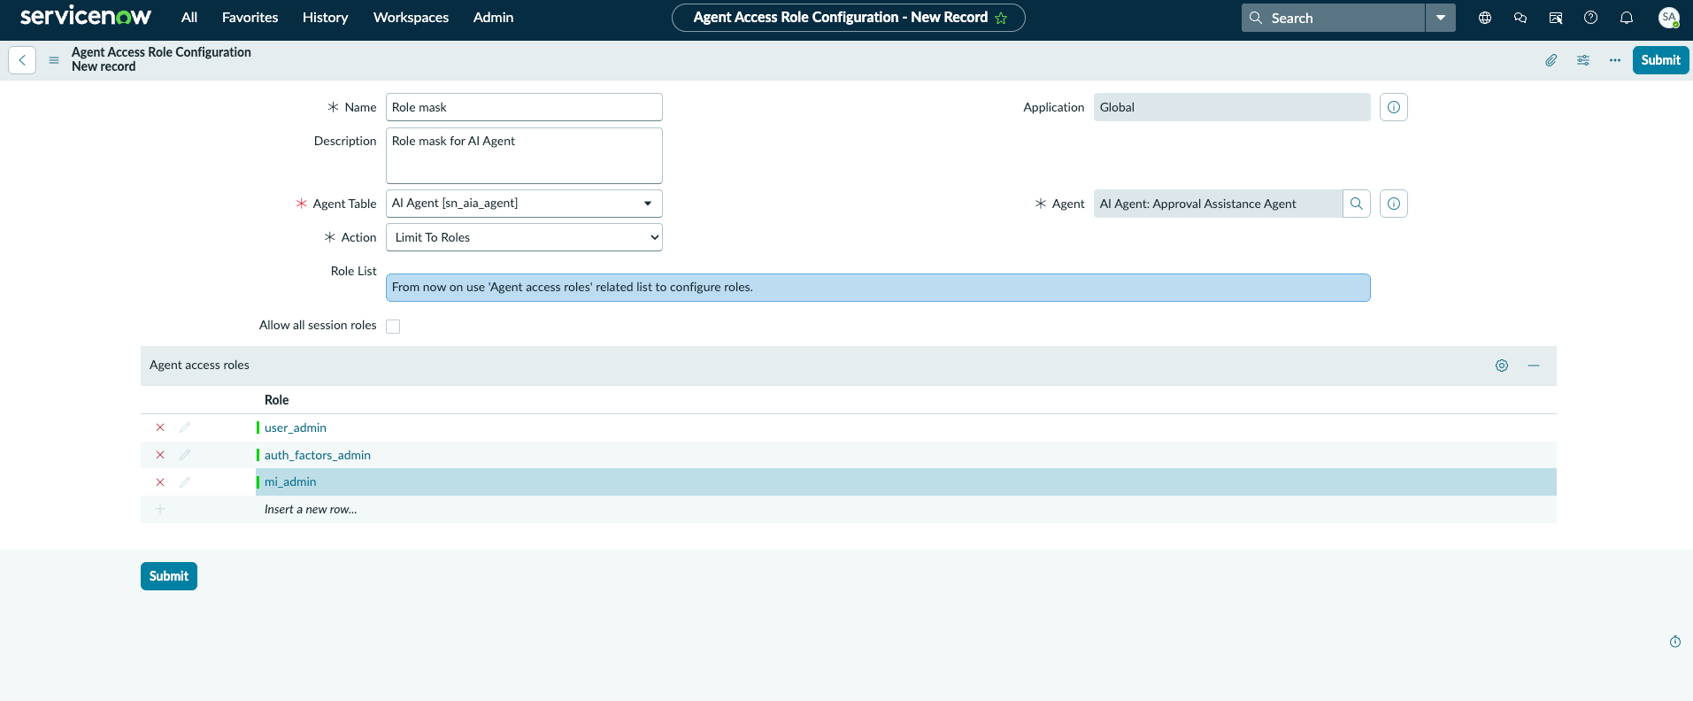Open the auth_factors_admin role link
This screenshot has height=701, width=1693.
(318, 455)
